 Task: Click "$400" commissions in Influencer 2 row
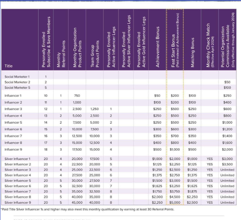point(227,102)
